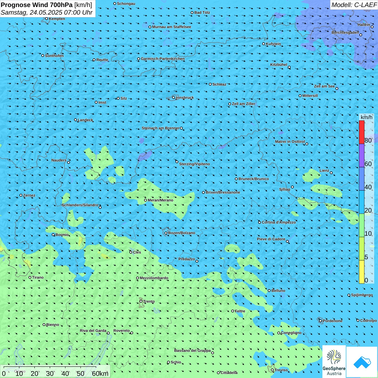The width and height of the screenshot is (378, 378).
Task: Select the Steinach am Brenner label
Action: point(161,128)
